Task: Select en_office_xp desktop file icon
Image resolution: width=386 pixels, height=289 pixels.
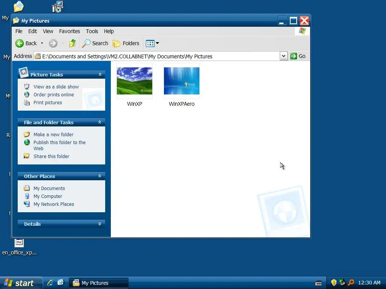Action: point(19,247)
